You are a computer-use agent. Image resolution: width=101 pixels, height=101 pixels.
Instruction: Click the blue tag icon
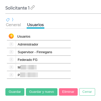pos(8,20)
